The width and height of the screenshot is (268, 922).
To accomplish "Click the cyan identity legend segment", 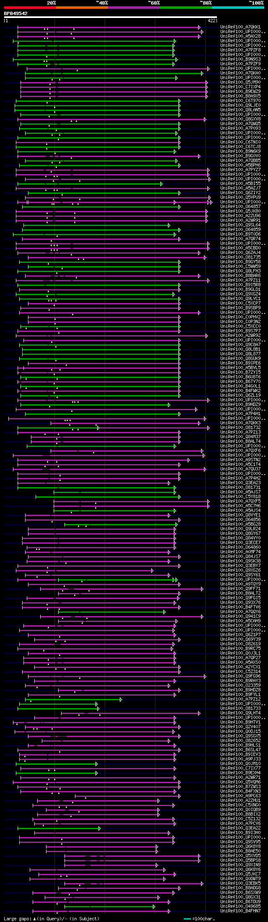I will (238, 8).
